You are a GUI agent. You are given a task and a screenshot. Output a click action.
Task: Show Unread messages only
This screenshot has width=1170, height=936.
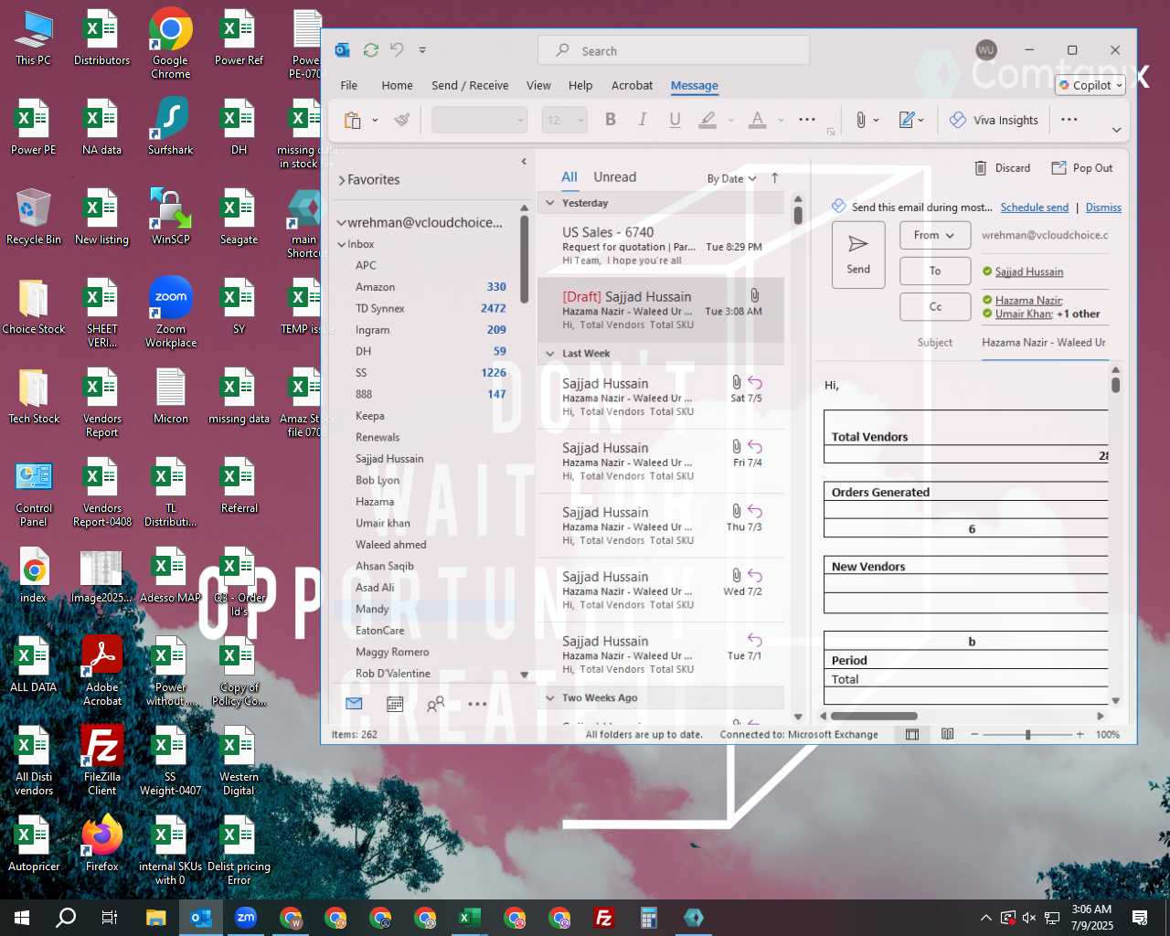614,177
